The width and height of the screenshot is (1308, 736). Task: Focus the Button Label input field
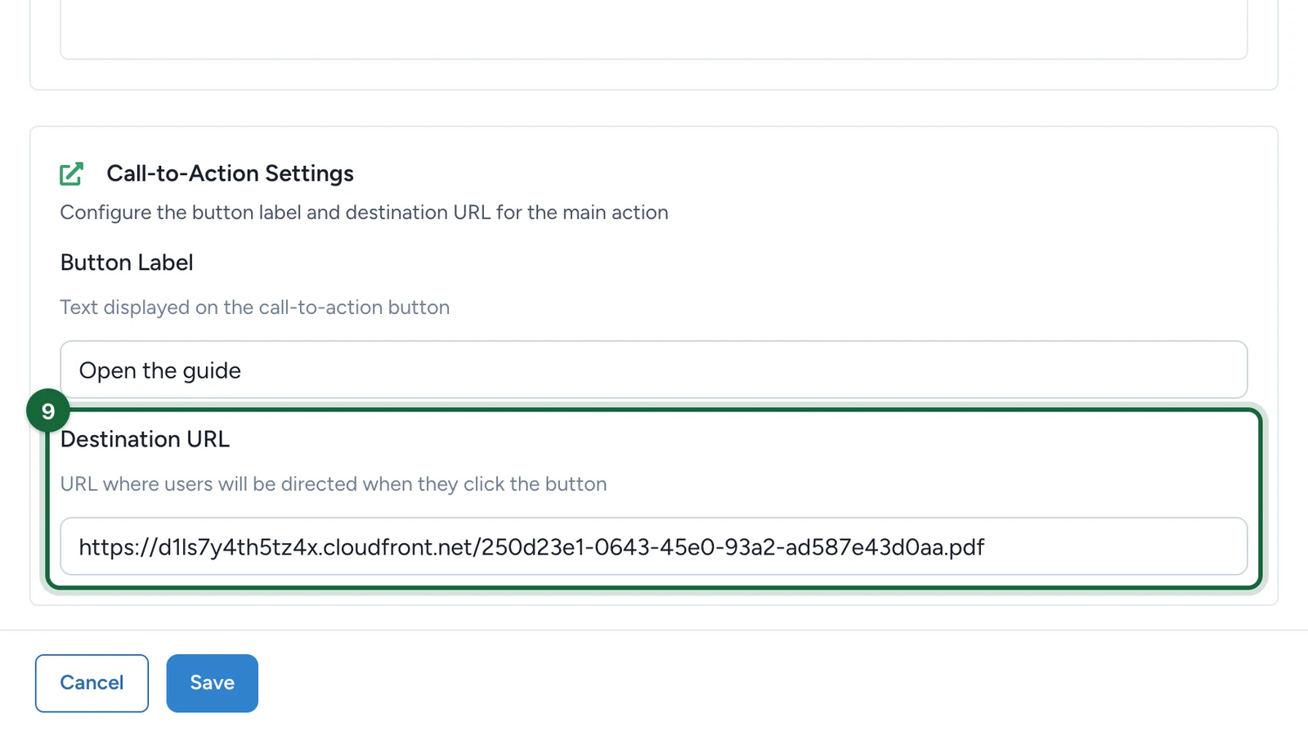tap(654, 370)
